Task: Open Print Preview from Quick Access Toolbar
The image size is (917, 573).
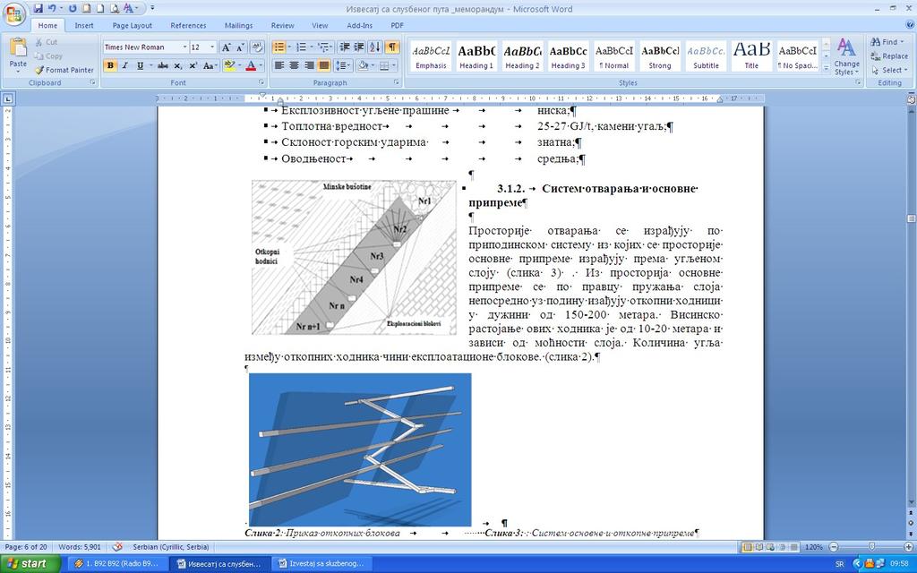Action: tap(115, 8)
